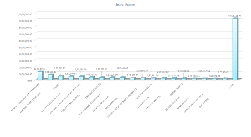Select the Jeans Export chart title
251x137 pixels.
[125, 5]
